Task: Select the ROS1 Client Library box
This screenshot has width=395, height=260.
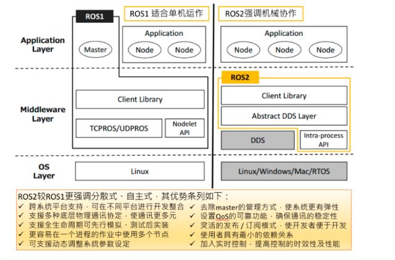Action: click(x=140, y=99)
